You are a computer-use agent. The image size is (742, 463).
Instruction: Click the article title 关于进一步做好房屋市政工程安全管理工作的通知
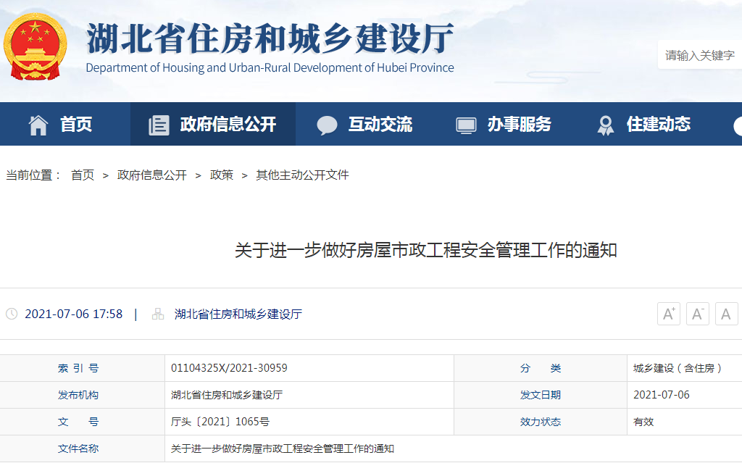tap(426, 250)
